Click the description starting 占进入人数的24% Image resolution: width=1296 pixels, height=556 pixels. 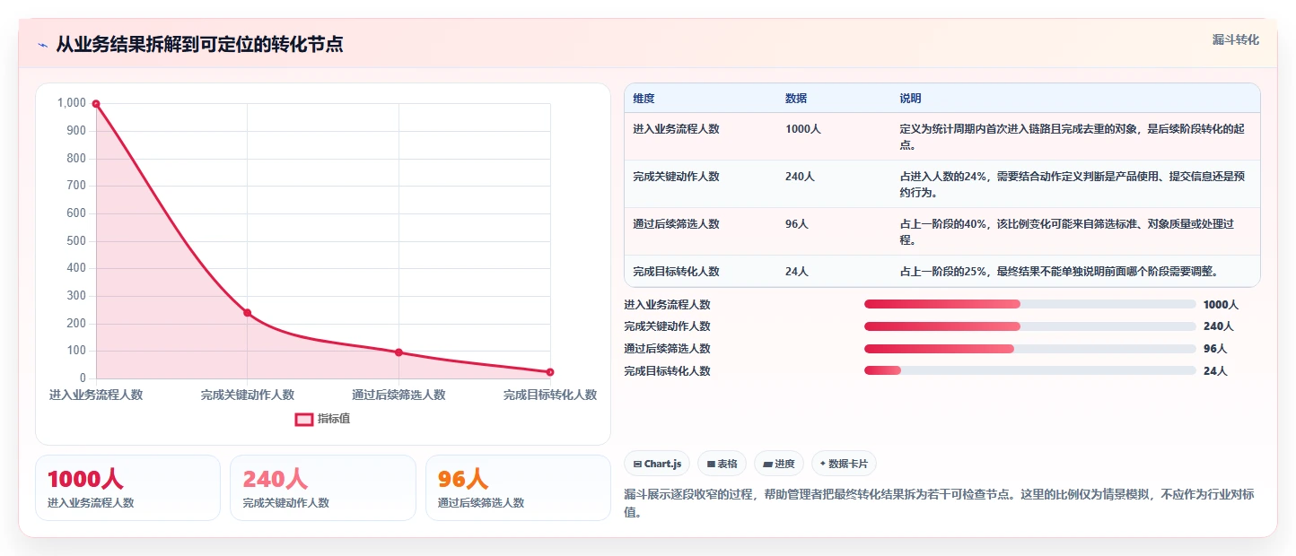point(1073,184)
